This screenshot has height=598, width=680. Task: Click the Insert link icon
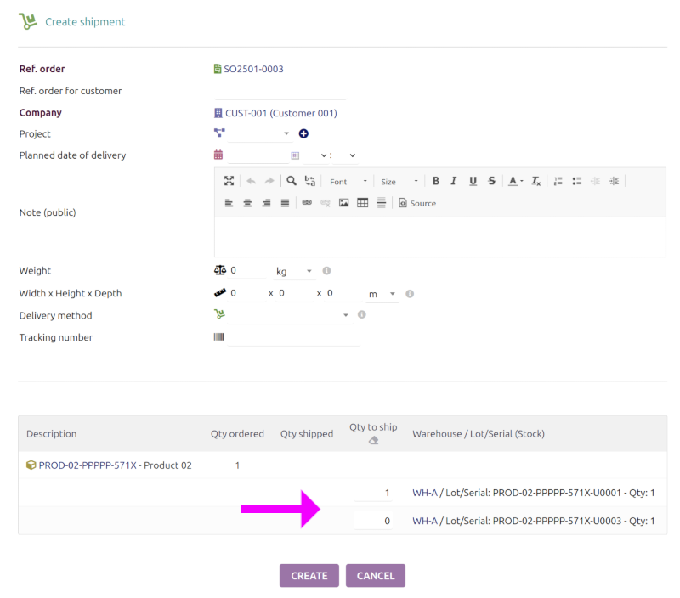click(307, 203)
